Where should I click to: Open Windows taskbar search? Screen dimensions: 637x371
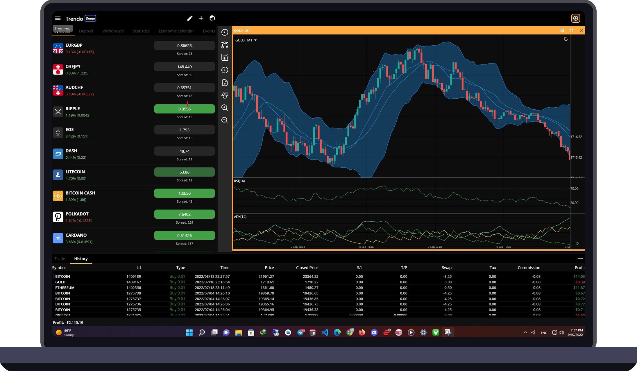coord(202,332)
